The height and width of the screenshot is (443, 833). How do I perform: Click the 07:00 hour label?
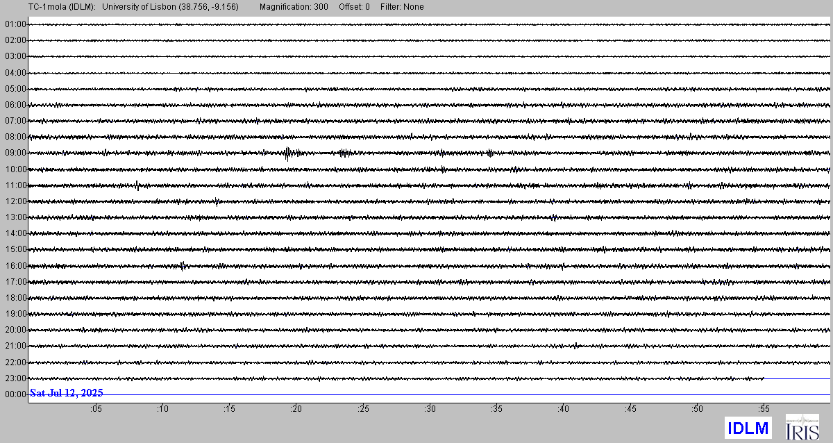tap(15, 121)
